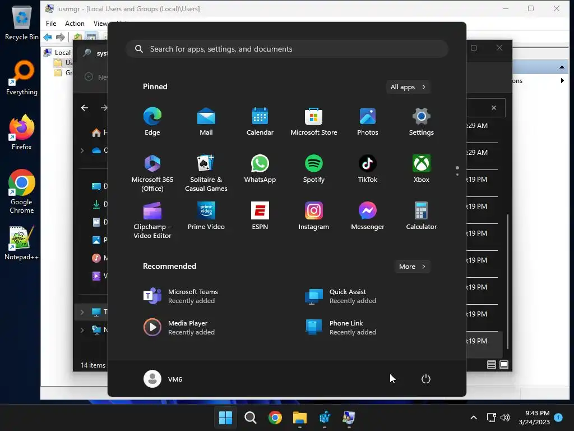
Task: Open Clipchamp Video Editor
Action: pyautogui.click(x=152, y=220)
